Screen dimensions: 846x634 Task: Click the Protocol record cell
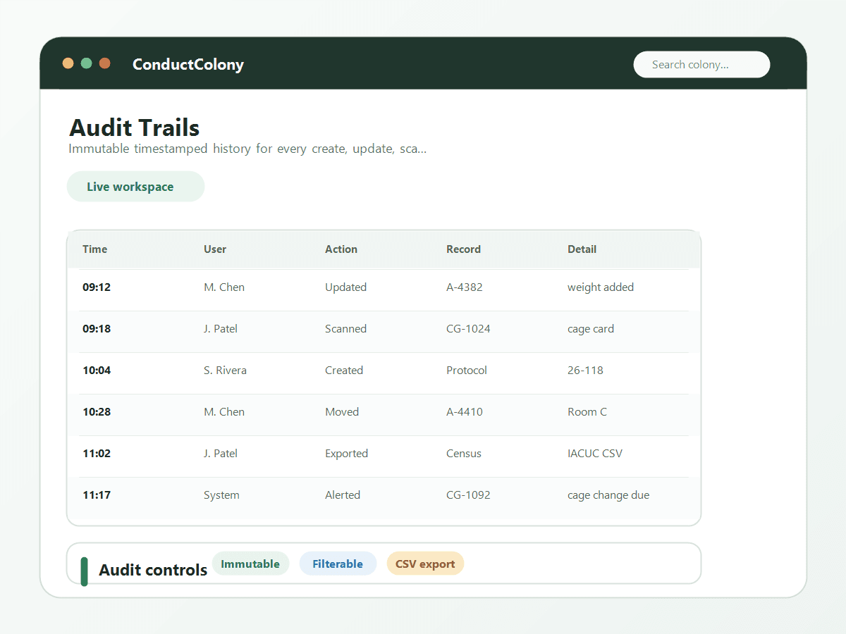467,371
